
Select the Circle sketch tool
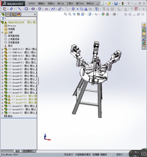click(40, 9)
